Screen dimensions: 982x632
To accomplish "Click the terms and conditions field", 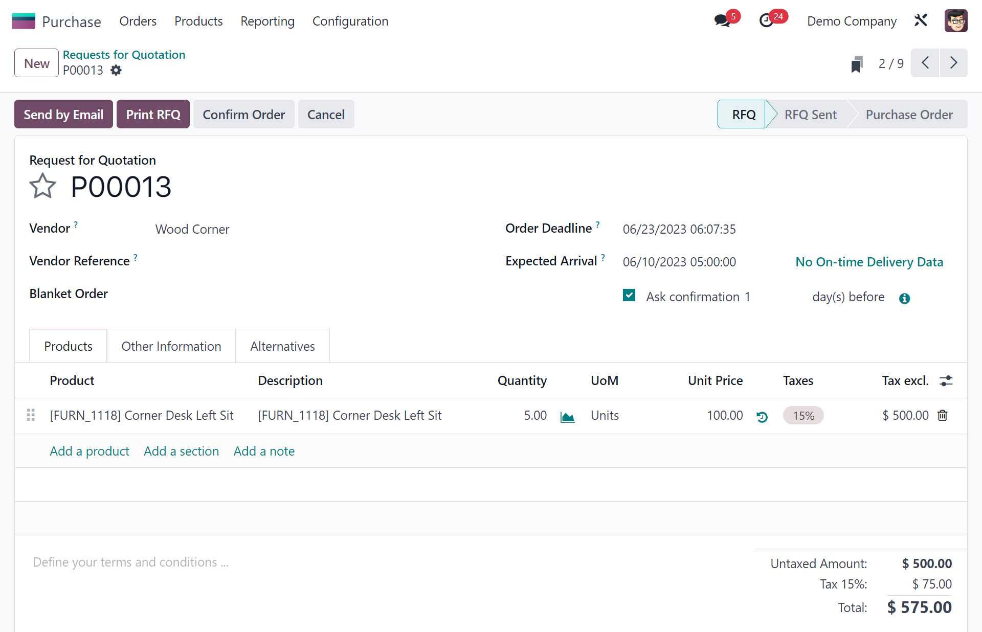I will coord(131,561).
